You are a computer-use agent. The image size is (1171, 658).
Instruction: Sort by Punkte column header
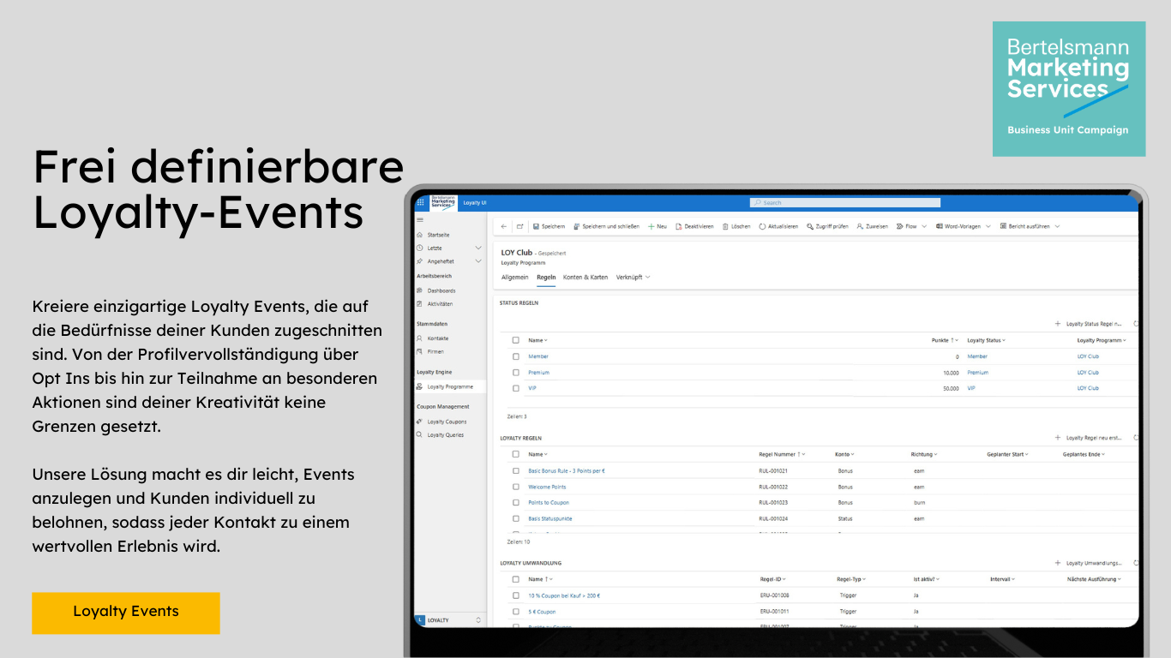coord(945,340)
